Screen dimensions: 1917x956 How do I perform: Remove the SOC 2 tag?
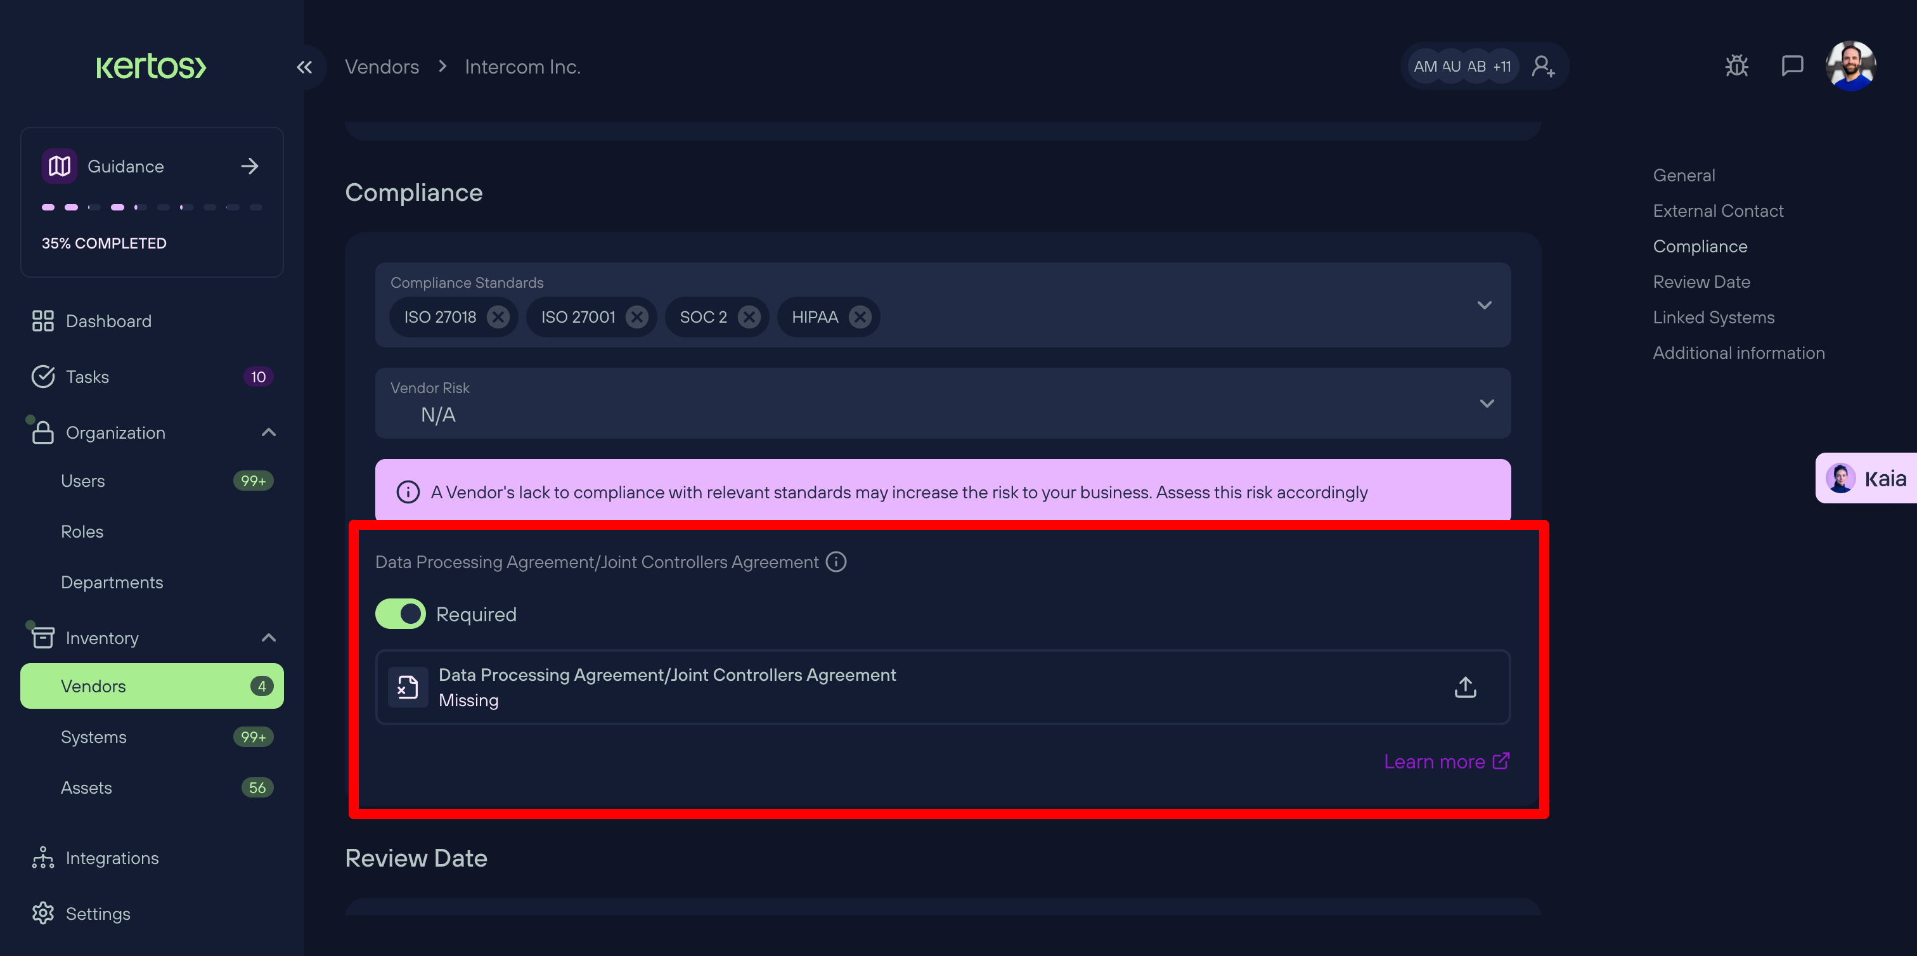tap(749, 317)
